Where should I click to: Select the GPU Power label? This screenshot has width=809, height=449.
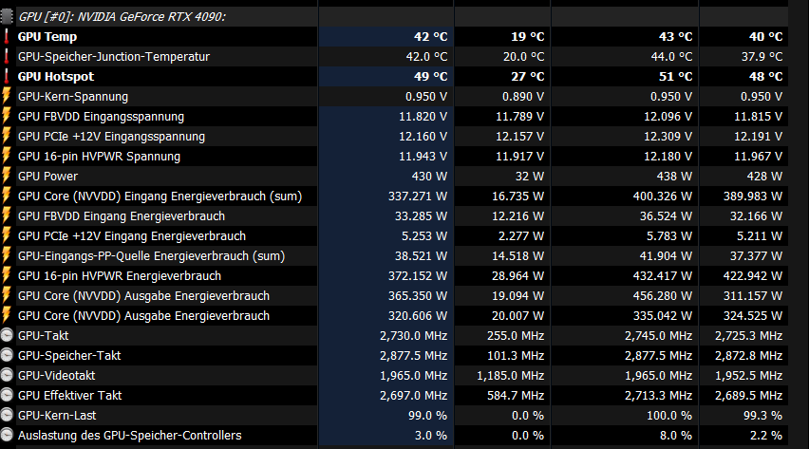pyautogui.click(x=48, y=177)
